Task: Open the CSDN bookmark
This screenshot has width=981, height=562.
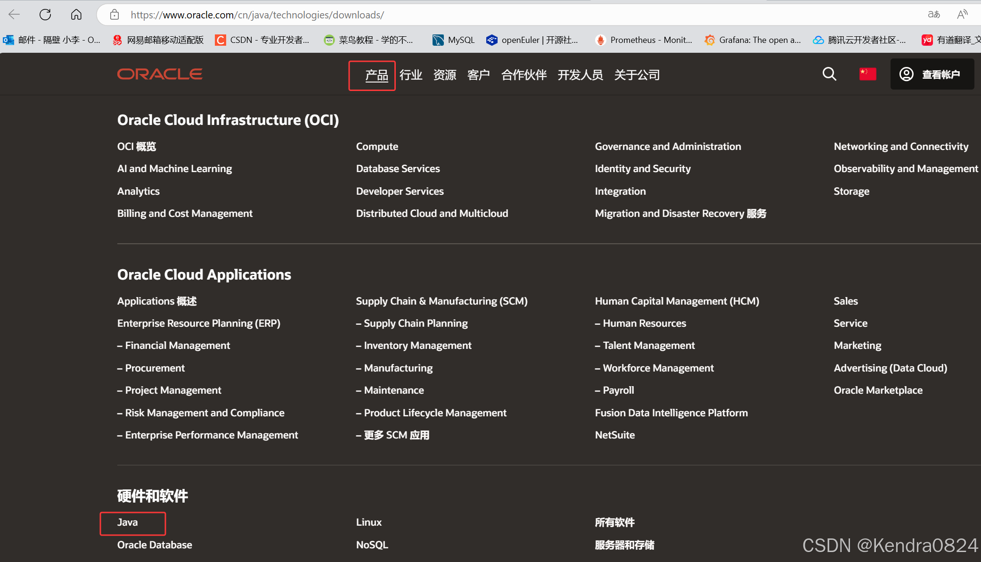Action: point(262,40)
